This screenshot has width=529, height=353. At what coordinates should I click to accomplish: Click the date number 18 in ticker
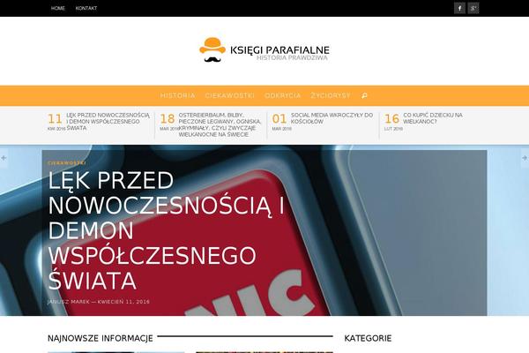(168, 119)
